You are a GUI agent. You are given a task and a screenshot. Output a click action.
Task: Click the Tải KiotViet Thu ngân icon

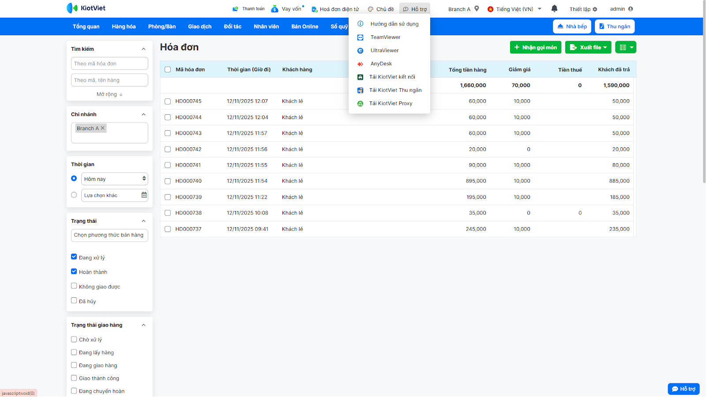tap(361, 90)
